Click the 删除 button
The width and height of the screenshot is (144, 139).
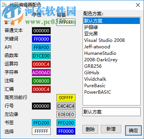coord(90,129)
